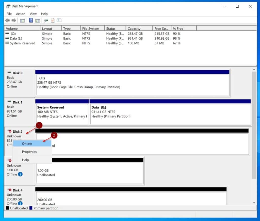Sort by the % Free column header
This screenshot has width=260, height=221.
[x=184, y=28]
